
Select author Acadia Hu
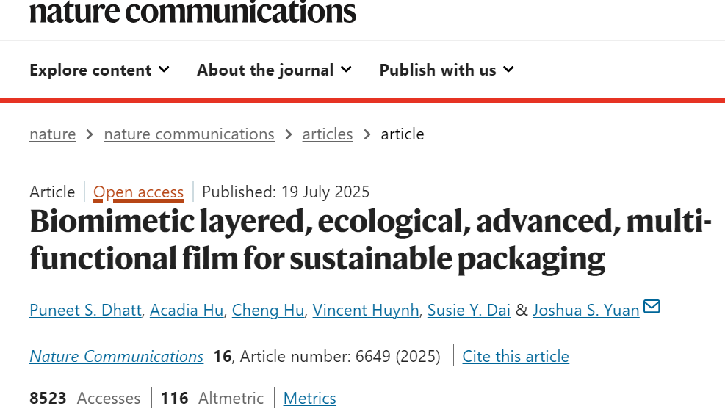(x=187, y=310)
